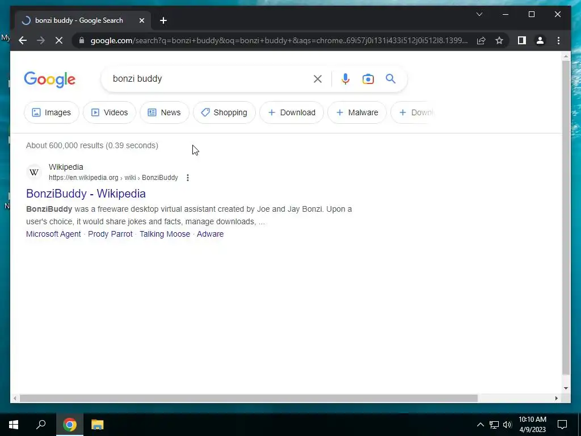Stop loading the page
The height and width of the screenshot is (436, 581).
(x=59, y=40)
